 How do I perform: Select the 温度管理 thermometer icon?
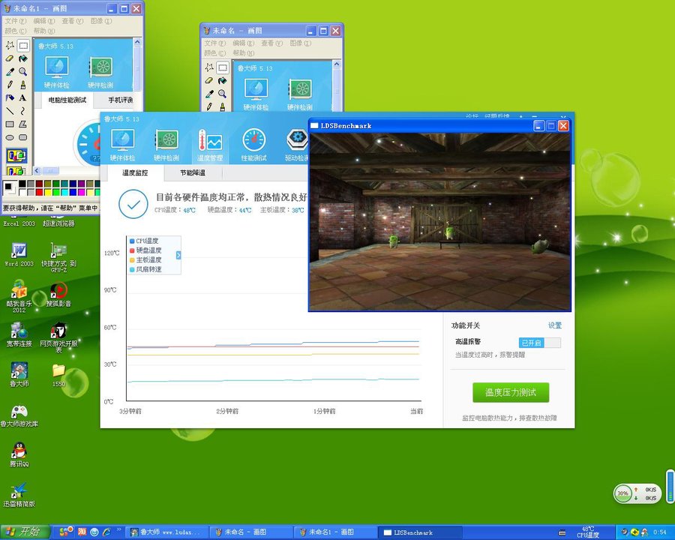[x=210, y=144]
